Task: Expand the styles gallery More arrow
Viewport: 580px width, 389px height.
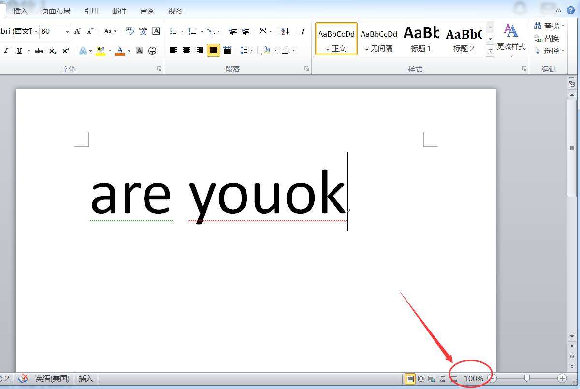Action: click(490, 50)
